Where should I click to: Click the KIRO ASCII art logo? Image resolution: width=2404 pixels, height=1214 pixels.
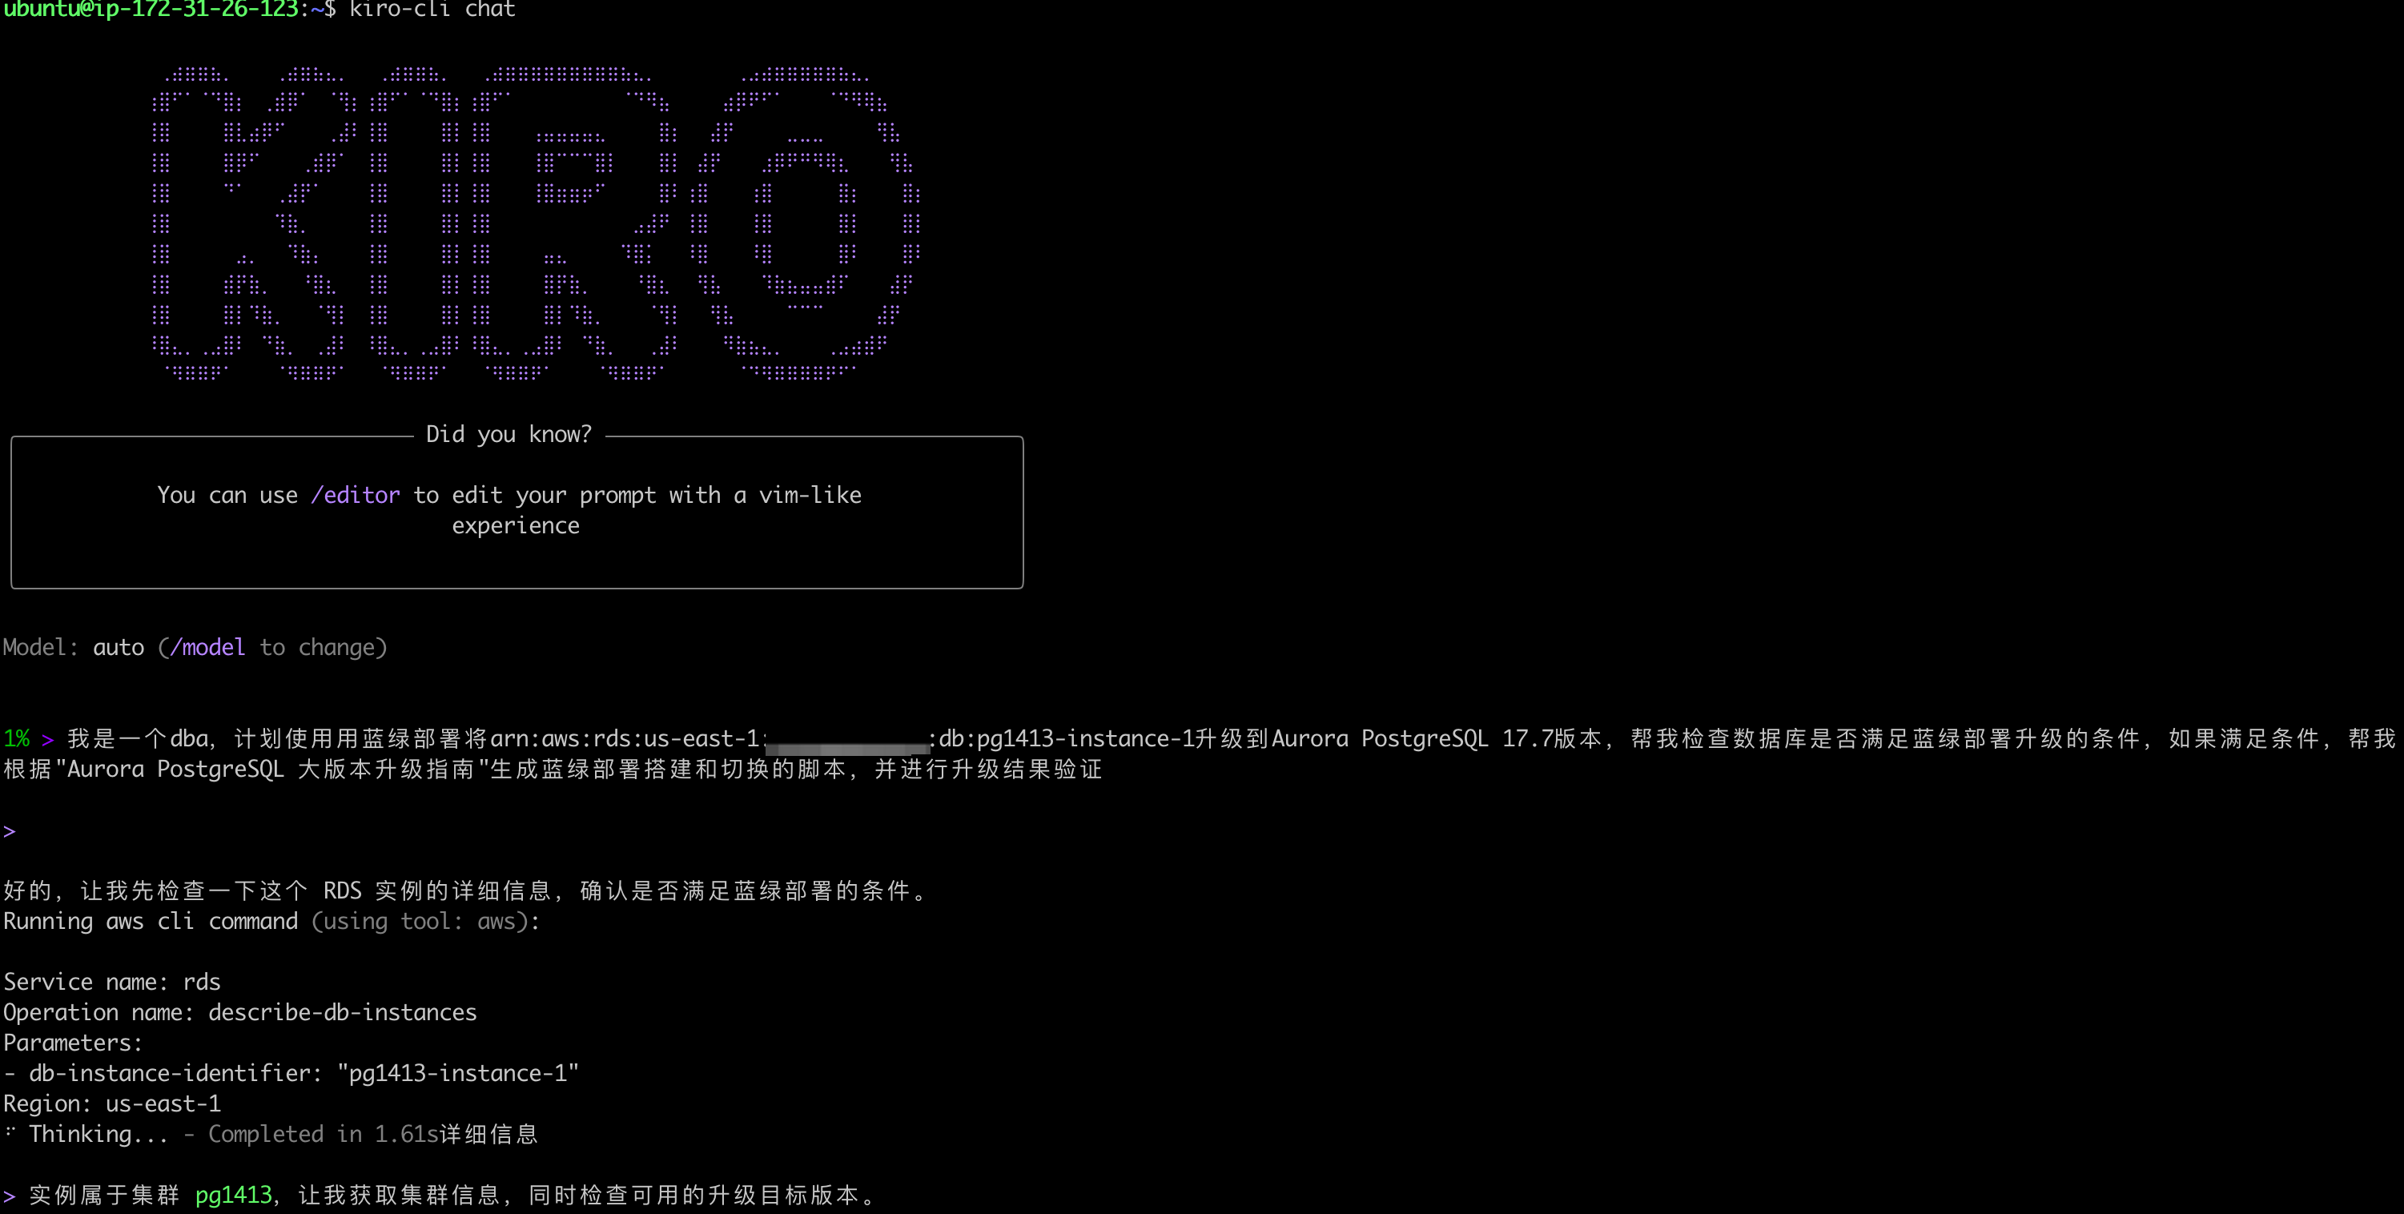[537, 224]
